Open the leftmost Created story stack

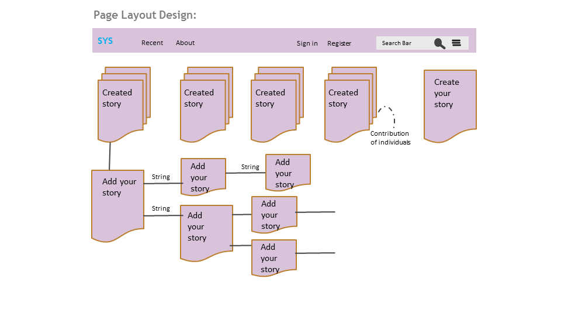(x=120, y=108)
